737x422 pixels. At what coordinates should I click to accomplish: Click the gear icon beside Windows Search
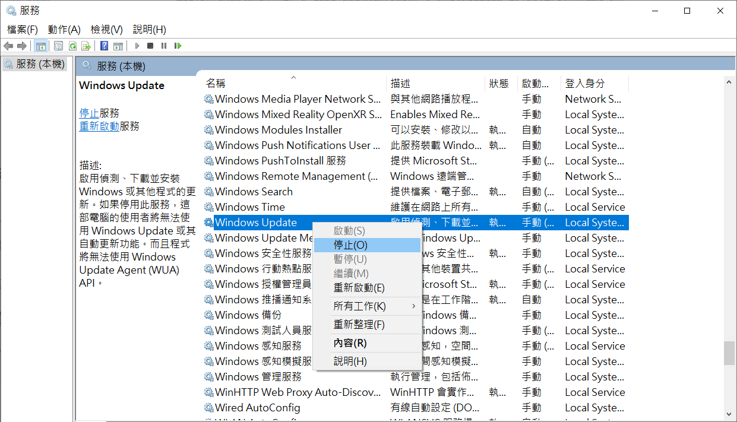[x=209, y=192]
